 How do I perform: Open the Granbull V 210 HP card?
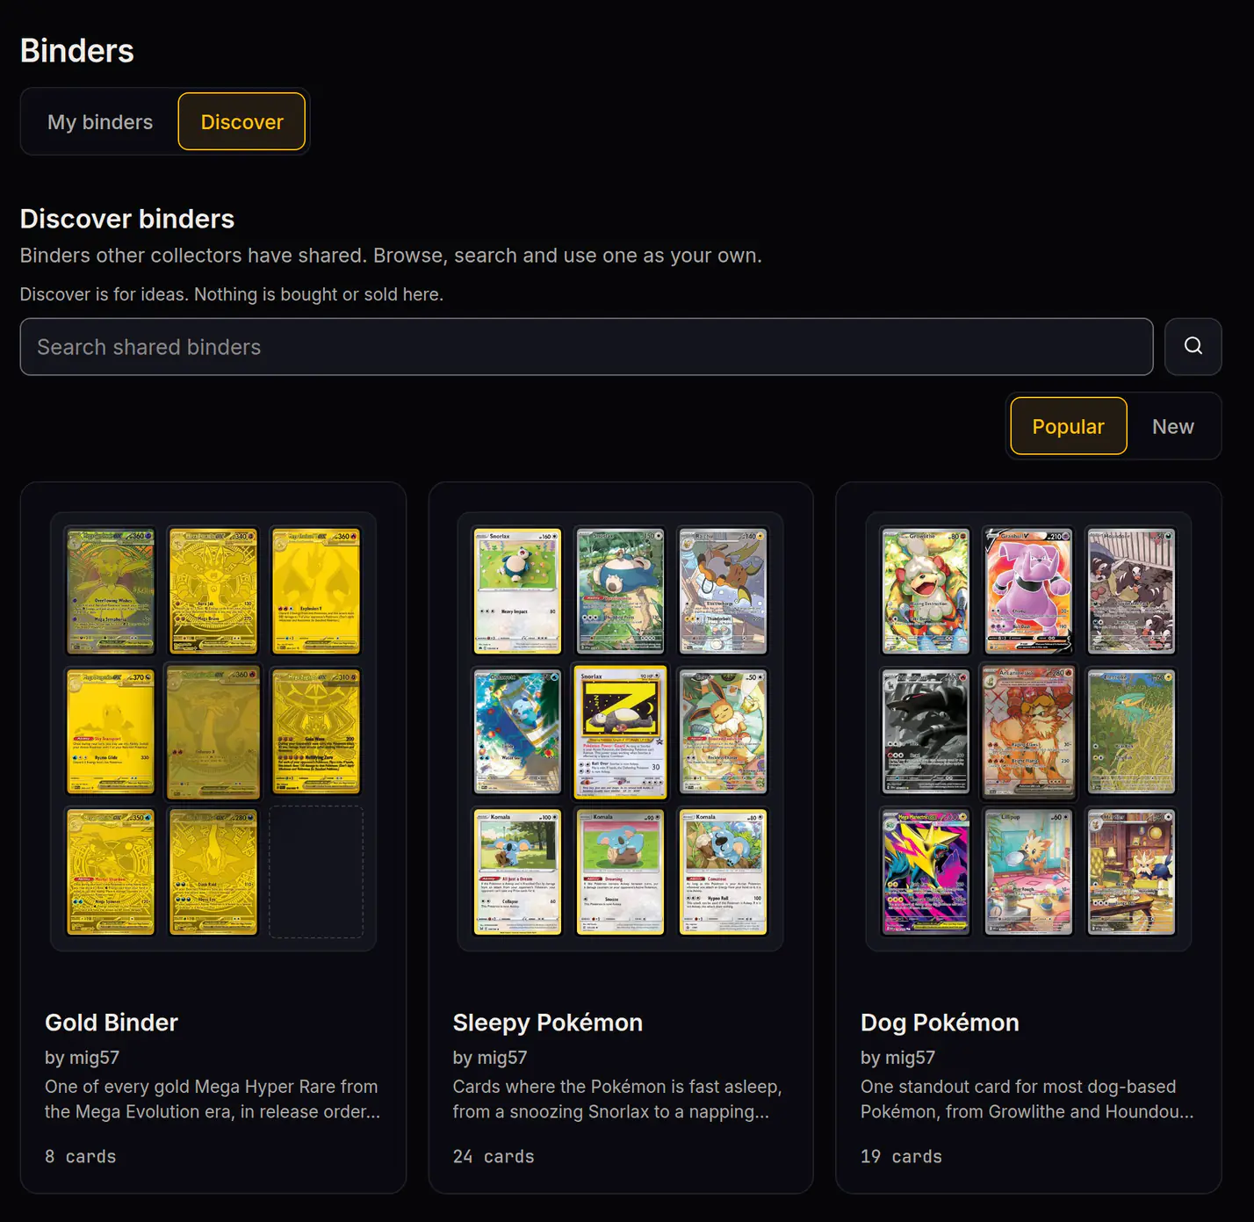coord(1028,591)
